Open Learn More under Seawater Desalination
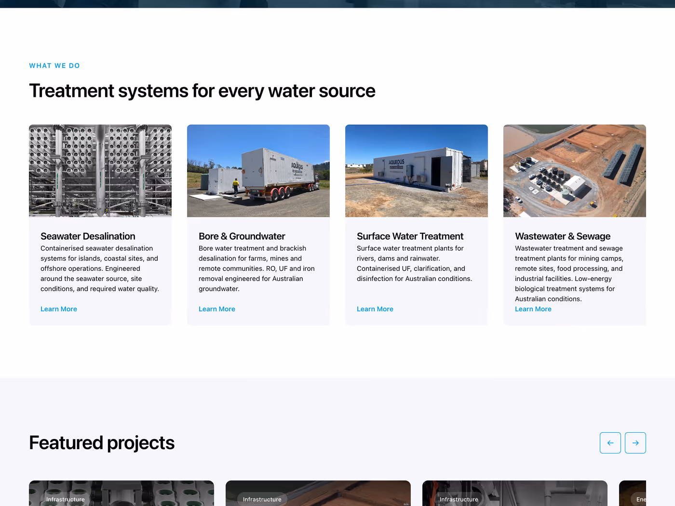The width and height of the screenshot is (675, 506). coord(59,309)
